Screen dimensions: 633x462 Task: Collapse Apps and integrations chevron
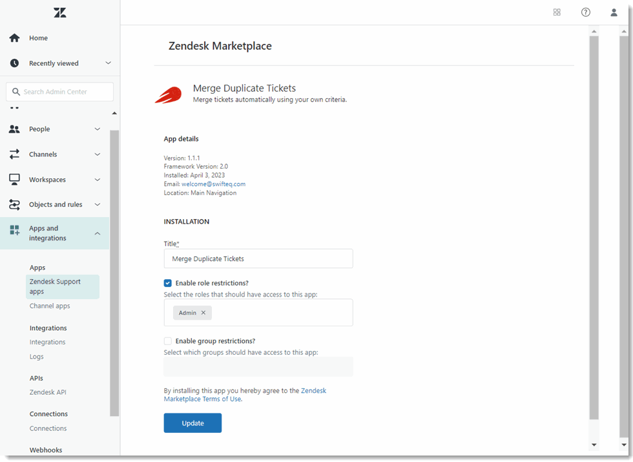pyautogui.click(x=98, y=233)
